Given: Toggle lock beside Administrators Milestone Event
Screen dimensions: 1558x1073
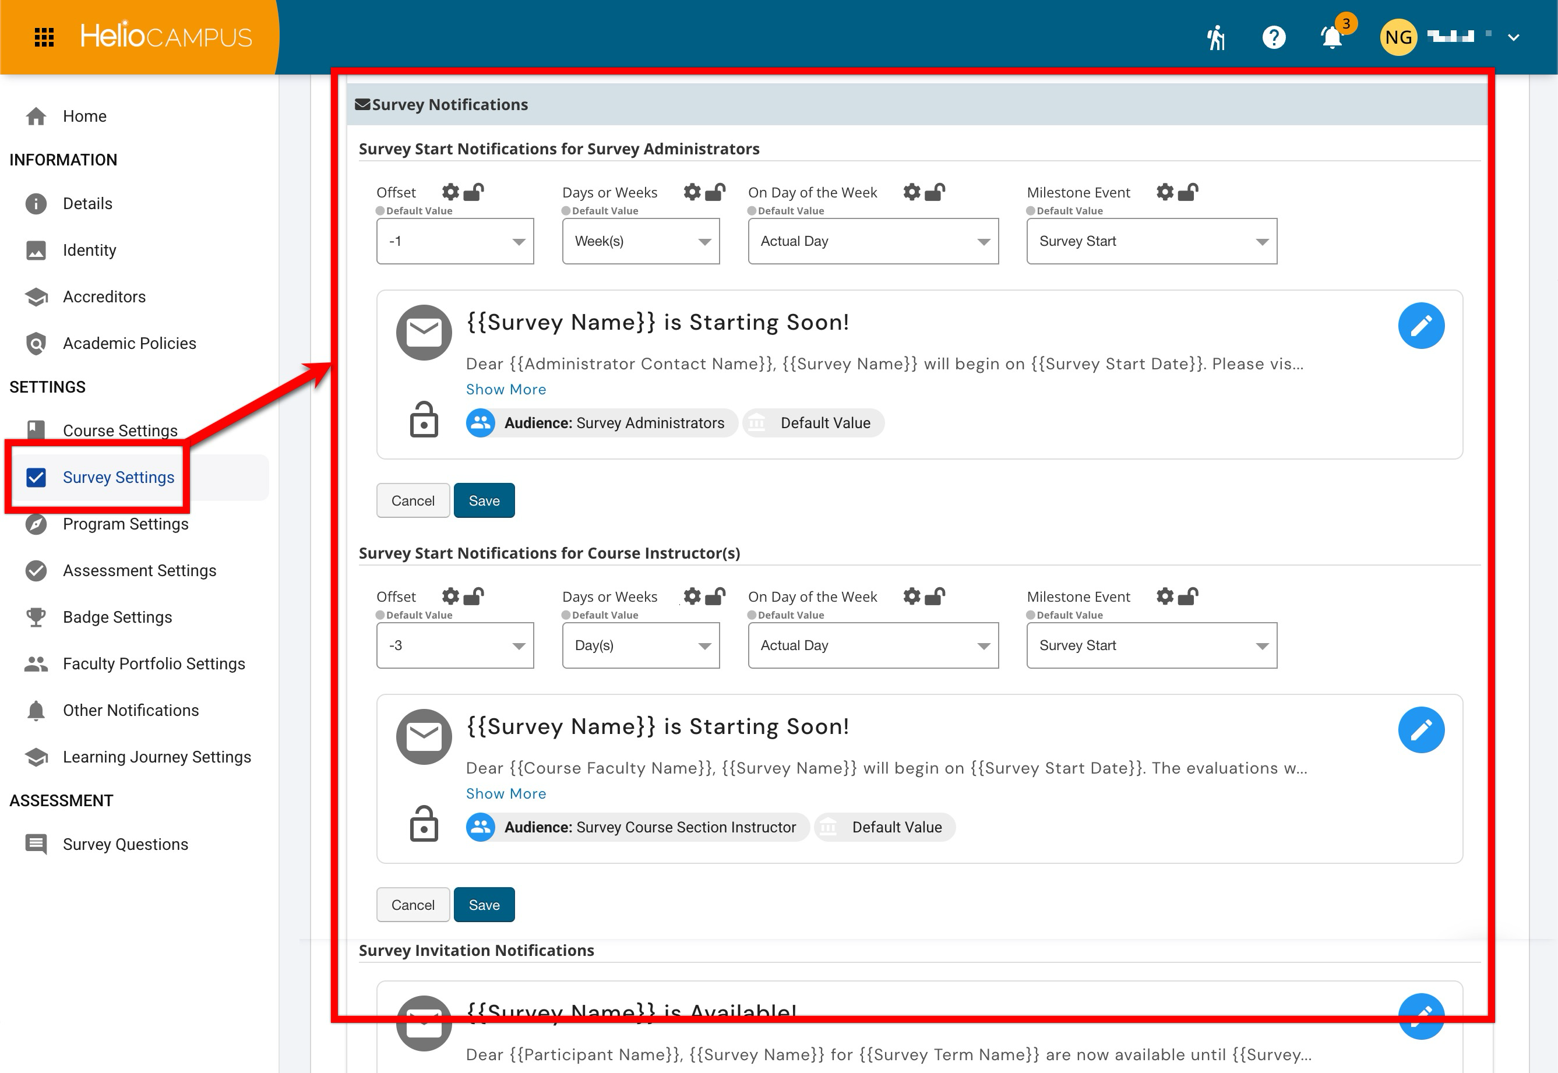Looking at the screenshot, I should pos(1187,192).
